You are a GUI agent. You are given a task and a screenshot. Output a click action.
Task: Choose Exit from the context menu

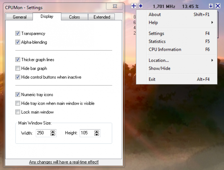tap(177, 79)
